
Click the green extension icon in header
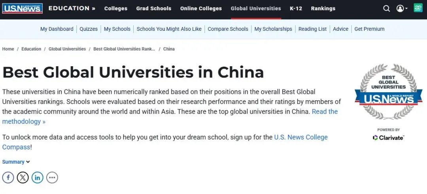tap(418, 8)
